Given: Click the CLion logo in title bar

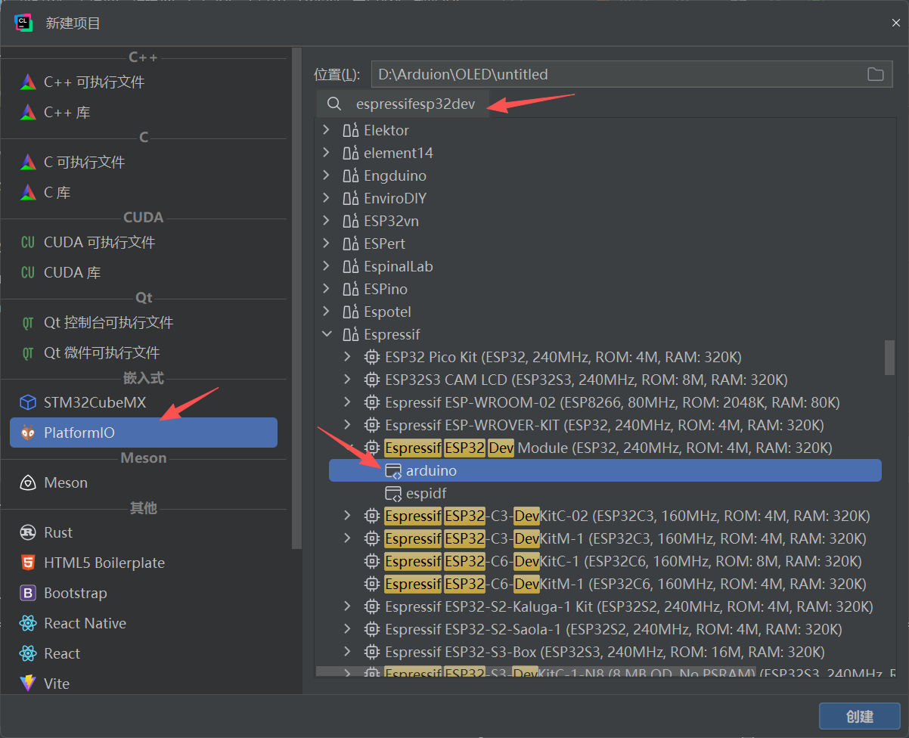Looking at the screenshot, I should click(x=23, y=23).
